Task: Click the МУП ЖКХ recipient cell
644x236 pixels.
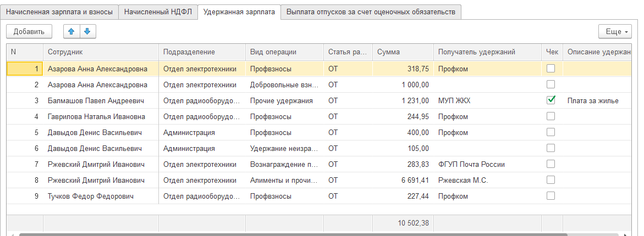Action: point(454,100)
